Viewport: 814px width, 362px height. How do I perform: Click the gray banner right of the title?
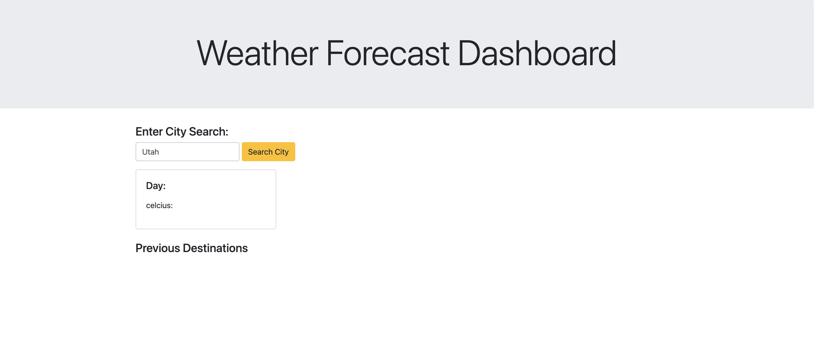(714, 53)
